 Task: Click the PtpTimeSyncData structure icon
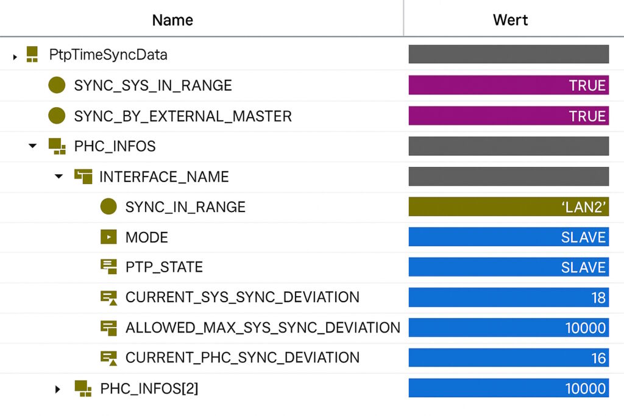pyautogui.click(x=32, y=55)
